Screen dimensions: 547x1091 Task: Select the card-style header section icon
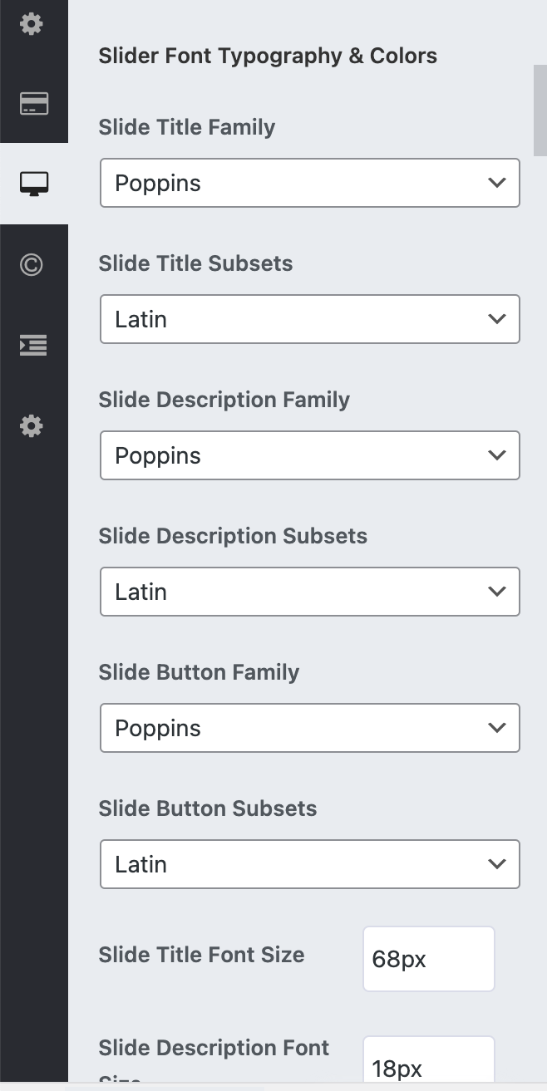[32, 103]
